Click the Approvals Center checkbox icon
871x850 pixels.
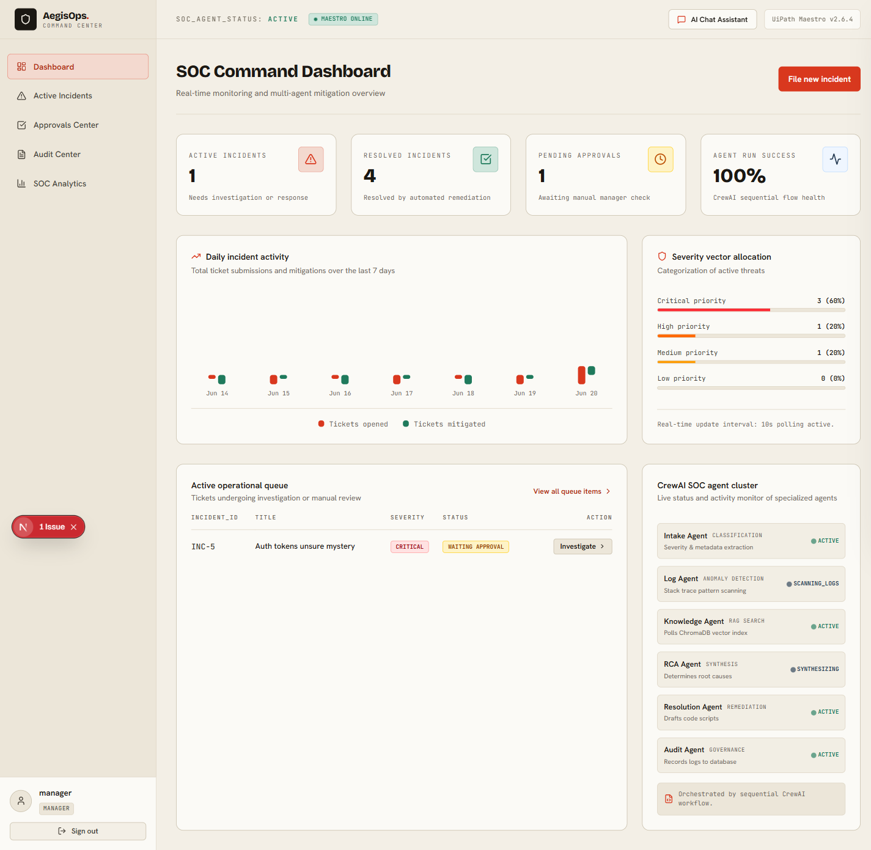coord(21,125)
